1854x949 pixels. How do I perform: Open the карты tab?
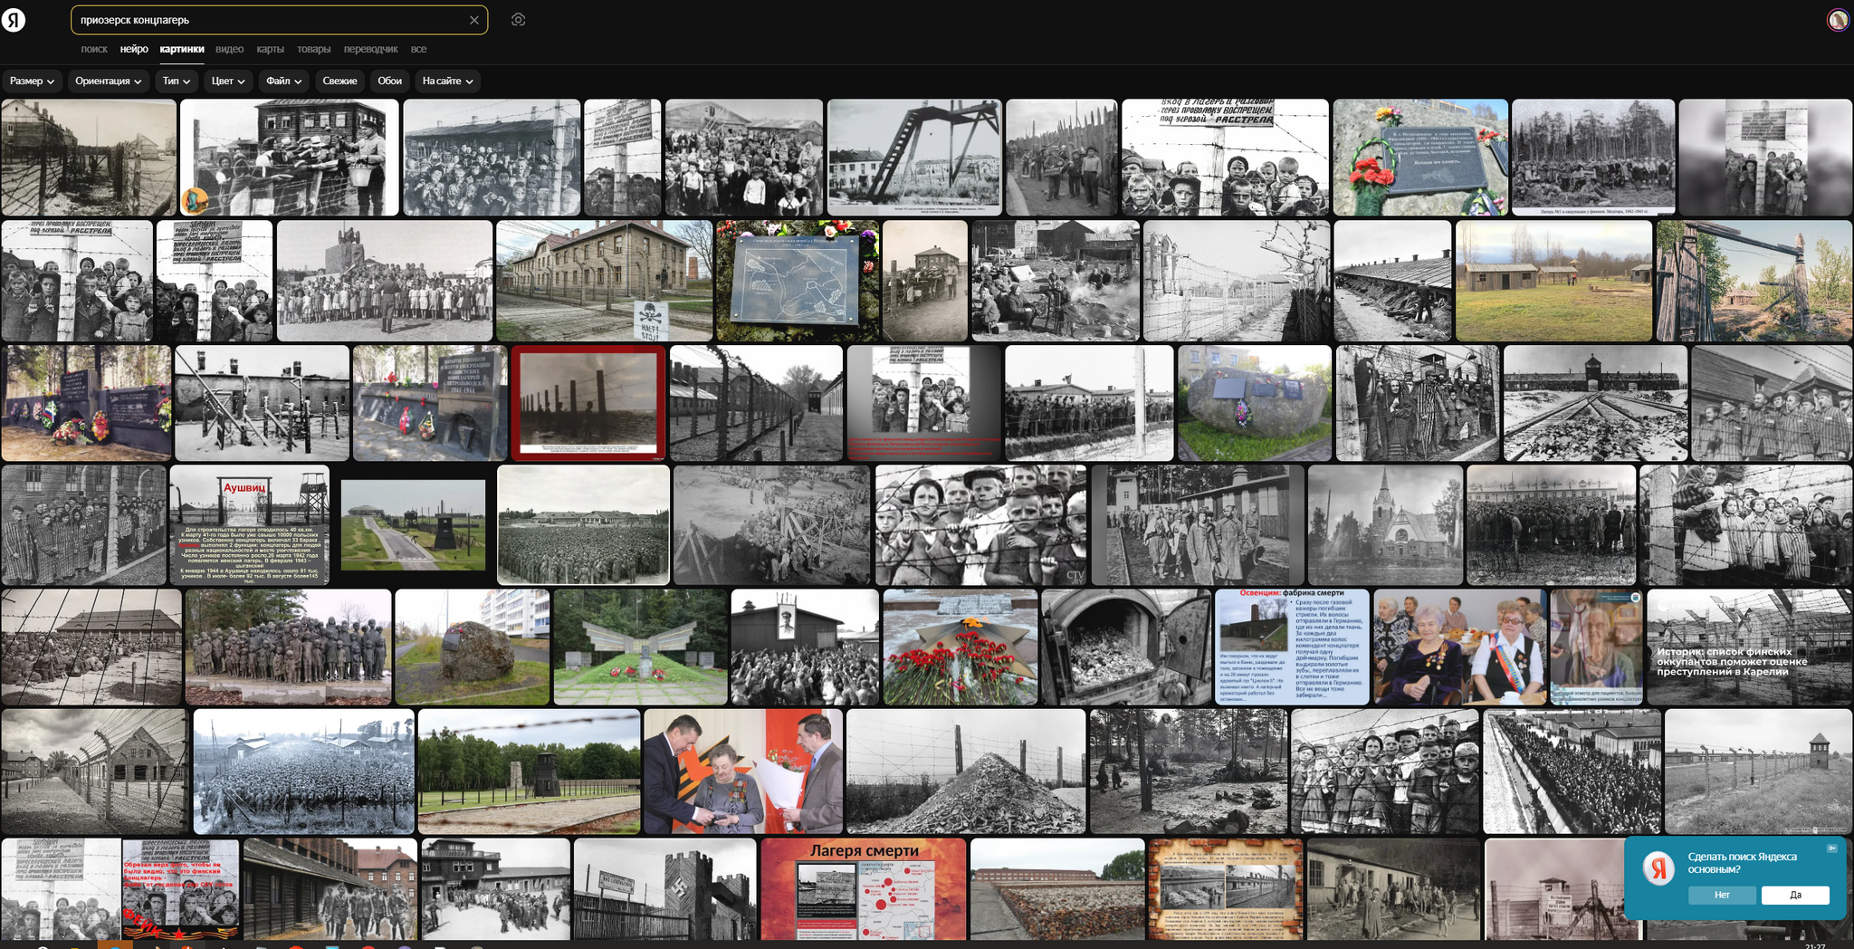point(270,49)
